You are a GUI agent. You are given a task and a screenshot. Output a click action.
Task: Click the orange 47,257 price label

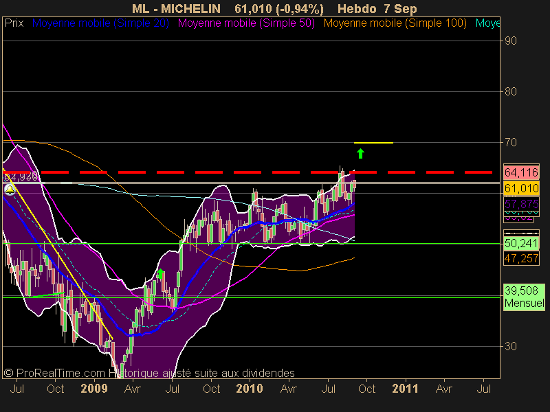coord(521,258)
